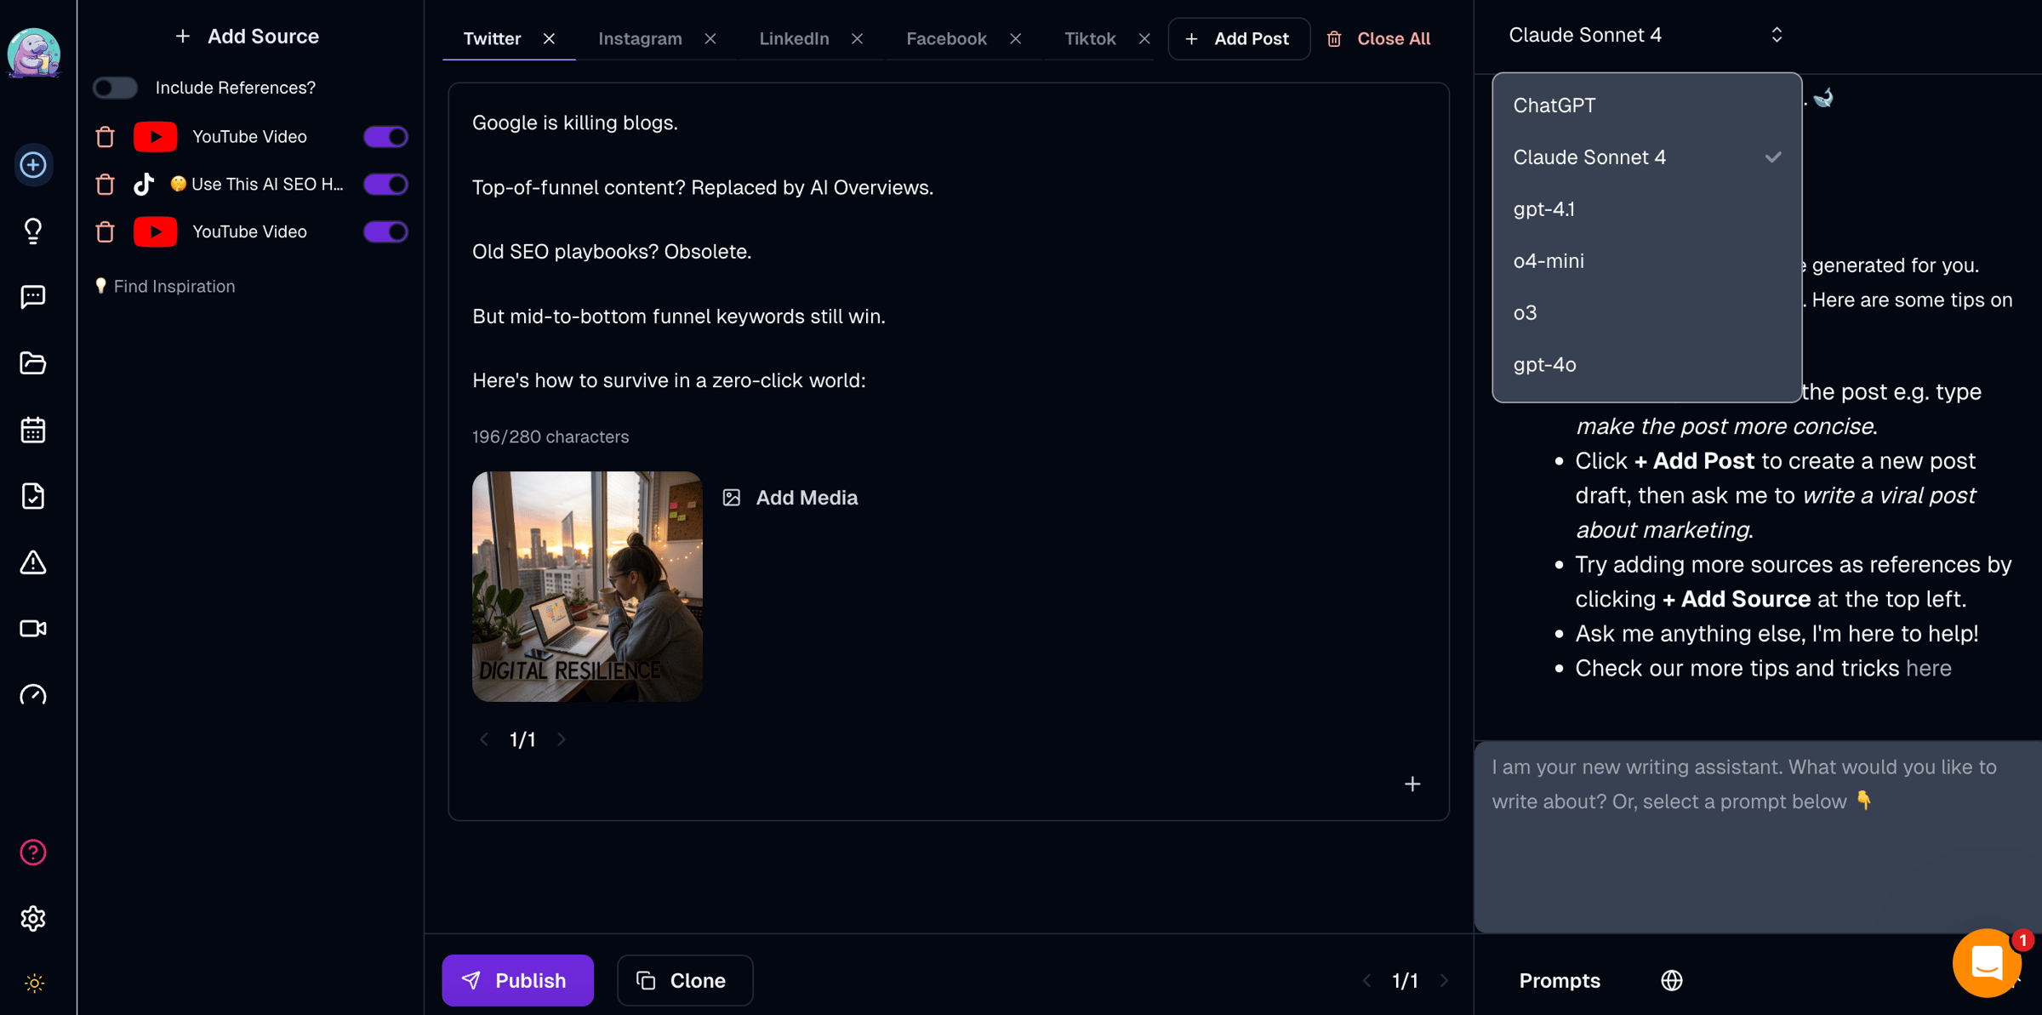Go to next post page arrow at bottom
This screenshot has height=1015, width=2042.
click(1444, 980)
